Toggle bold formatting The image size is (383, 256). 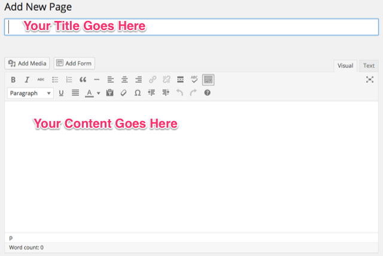pyautogui.click(x=13, y=80)
